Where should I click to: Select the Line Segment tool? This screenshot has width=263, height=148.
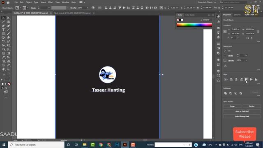8,30
